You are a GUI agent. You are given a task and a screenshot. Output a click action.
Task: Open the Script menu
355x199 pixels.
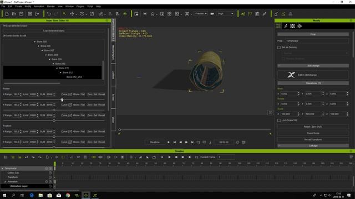point(90,6)
